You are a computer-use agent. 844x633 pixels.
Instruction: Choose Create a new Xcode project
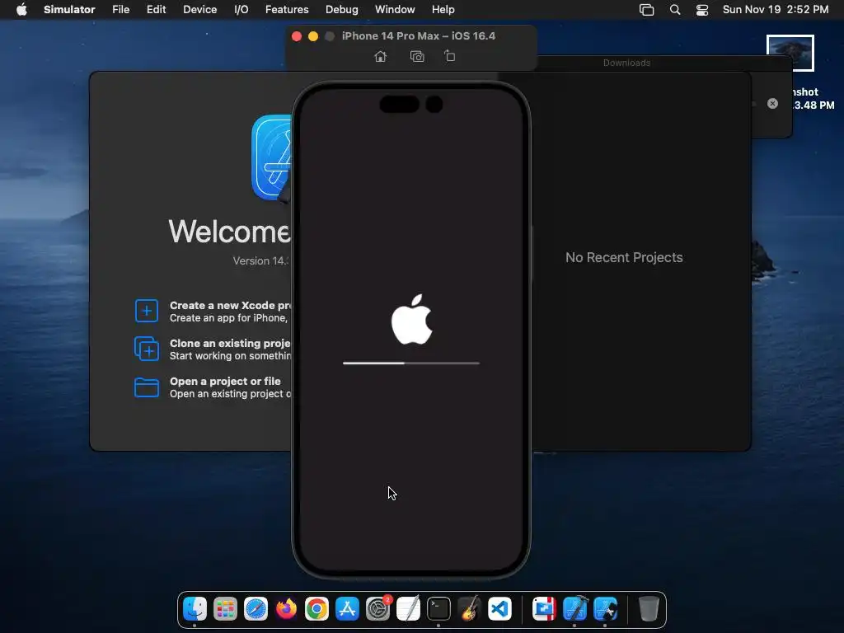(213, 311)
